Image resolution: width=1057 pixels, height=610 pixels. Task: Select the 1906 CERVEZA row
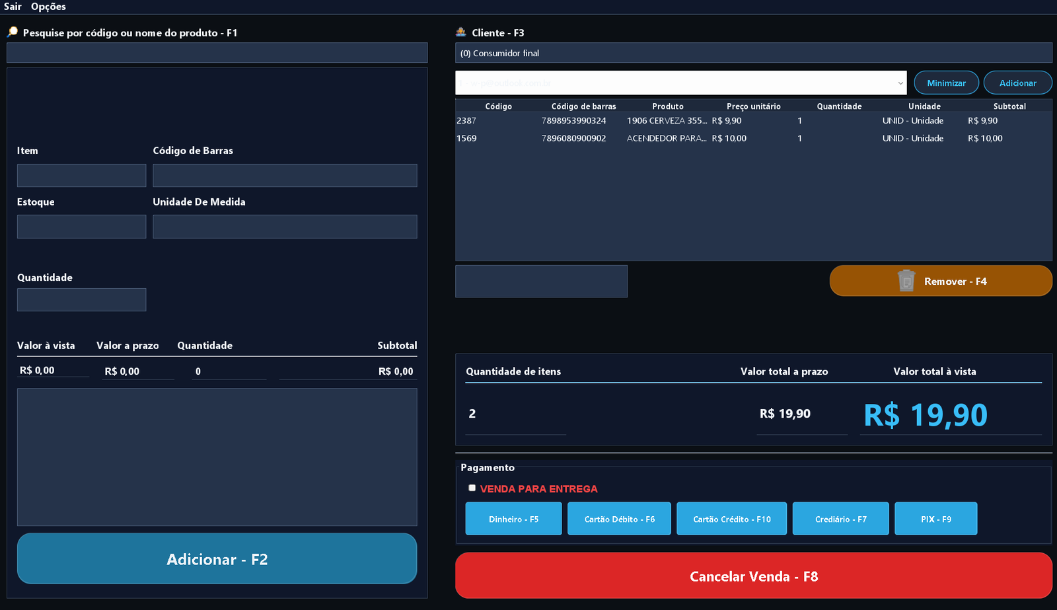click(x=754, y=120)
